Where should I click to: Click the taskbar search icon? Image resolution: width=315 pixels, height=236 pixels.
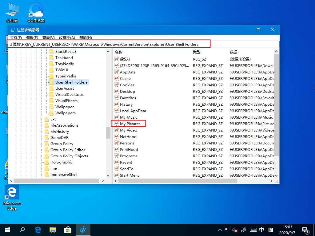[x=22, y=230]
